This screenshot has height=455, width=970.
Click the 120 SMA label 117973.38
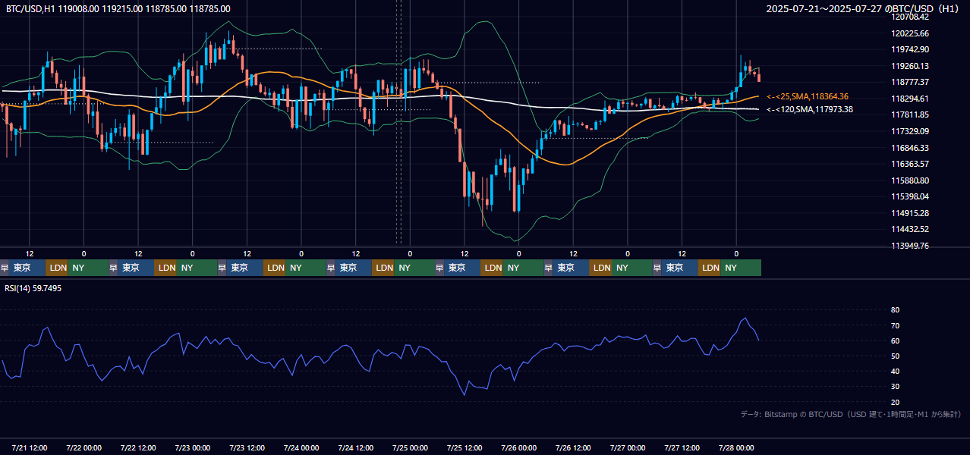809,110
